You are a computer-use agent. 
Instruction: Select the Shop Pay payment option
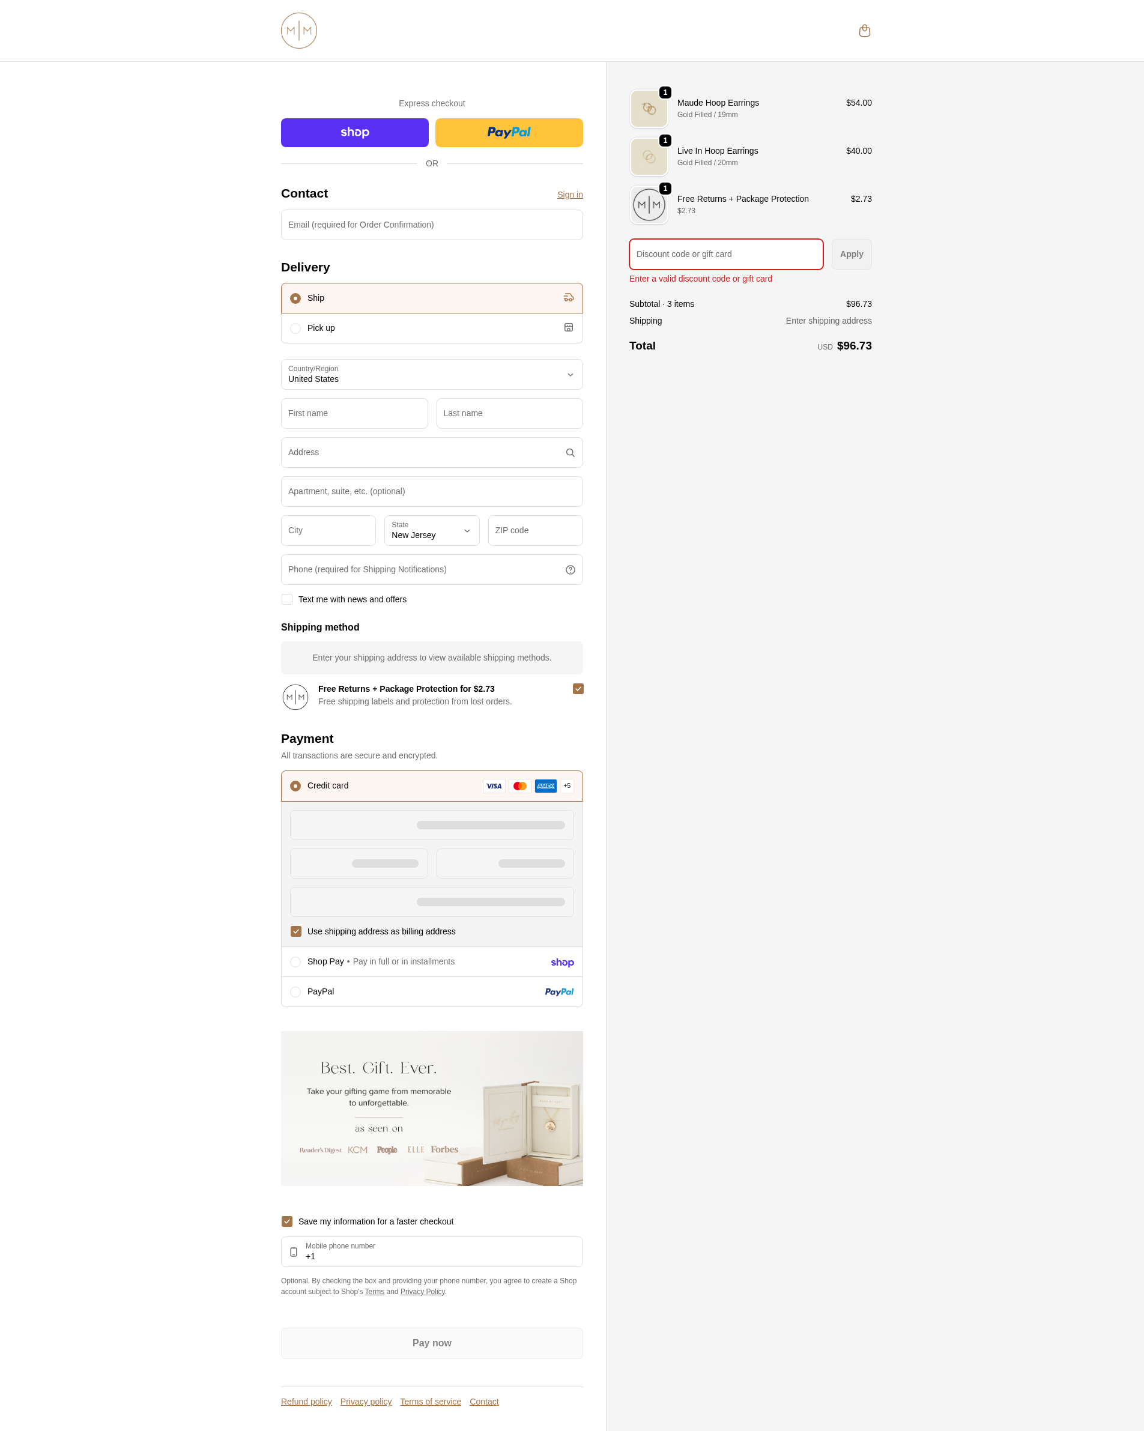[432, 962]
